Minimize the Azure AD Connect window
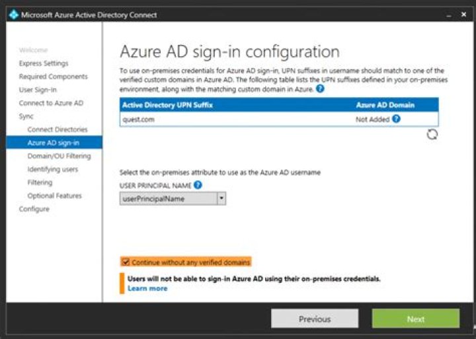The image size is (476, 339). coord(449,15)
